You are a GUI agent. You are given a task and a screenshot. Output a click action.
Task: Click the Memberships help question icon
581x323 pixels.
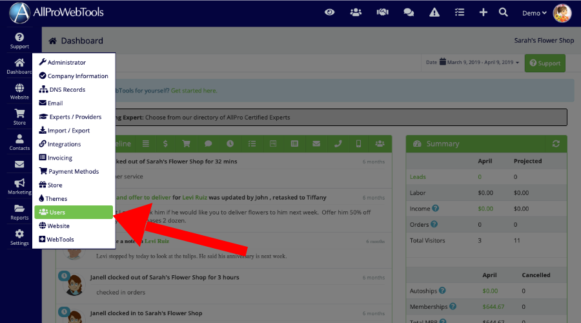click(x=453, y=306)
